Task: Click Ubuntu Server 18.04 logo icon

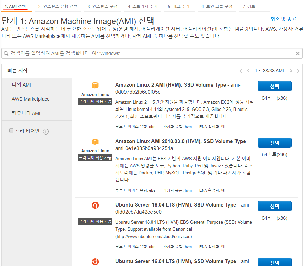Action: point(95,205)
